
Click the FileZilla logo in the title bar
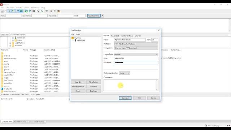click(x=1, y=5)
